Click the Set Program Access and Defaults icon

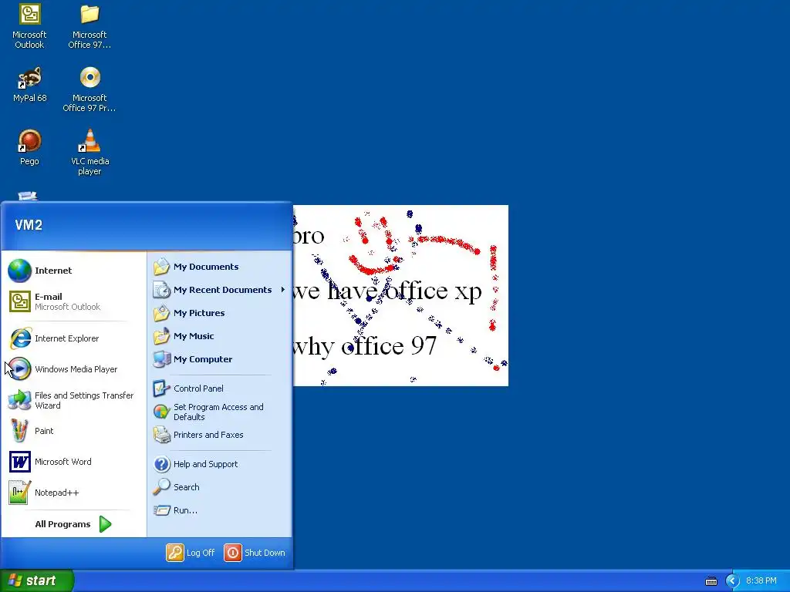pyautogui.click(x=162, y=412)
